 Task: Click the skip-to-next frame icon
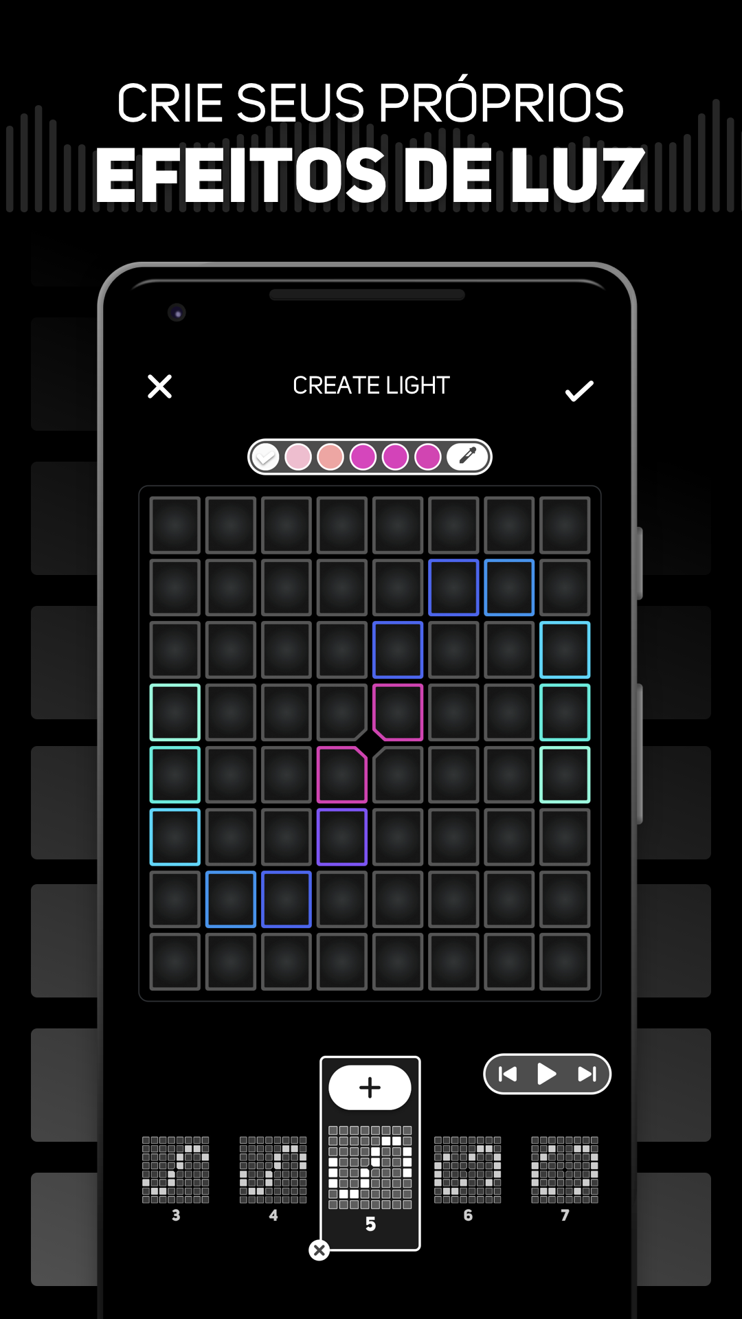[587, 1074]
